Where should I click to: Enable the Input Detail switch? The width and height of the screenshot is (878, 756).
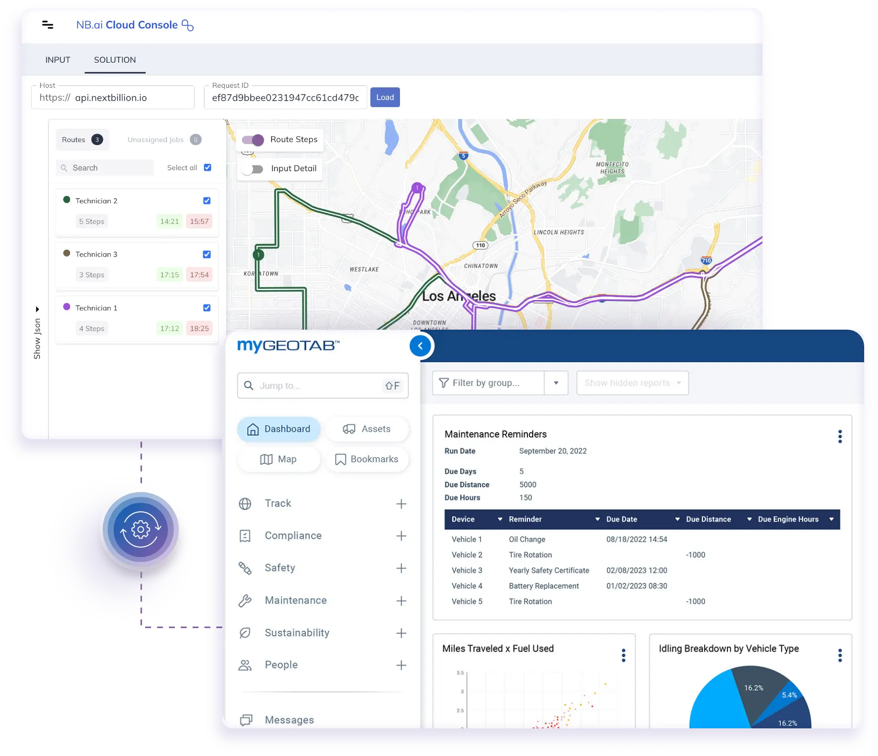coord(253,169)
